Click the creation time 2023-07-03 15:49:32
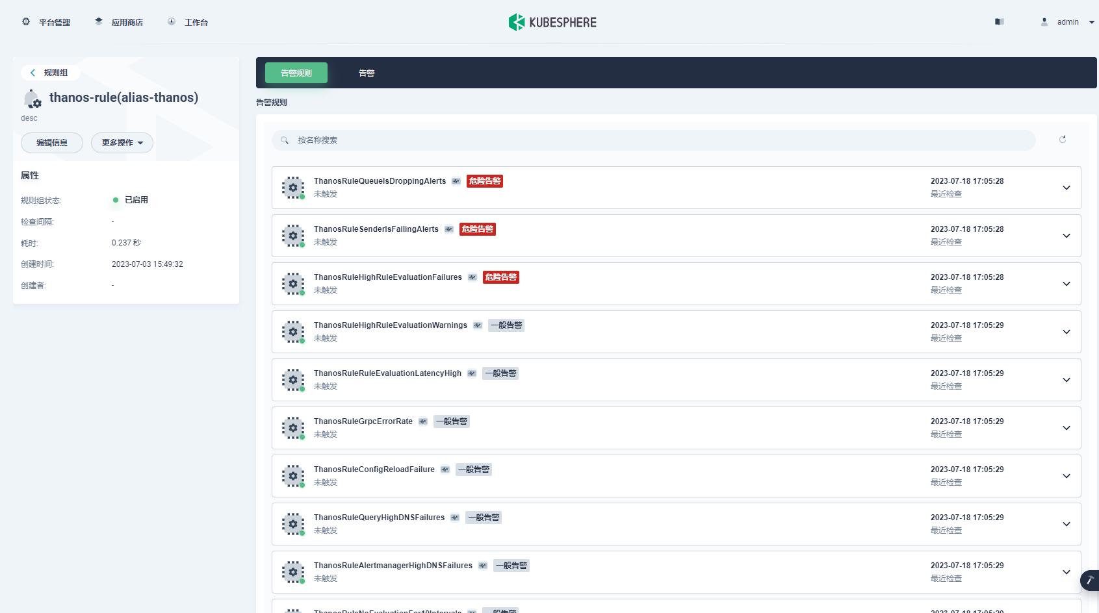The image size is (1099, 613). pyautogui.click(x=148, y=264)
